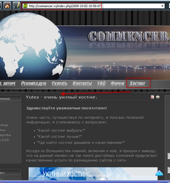The width and height of the screenshot is (170, 183).
Task: Expand the address bar history dropdown
Action: pos(162,6)
